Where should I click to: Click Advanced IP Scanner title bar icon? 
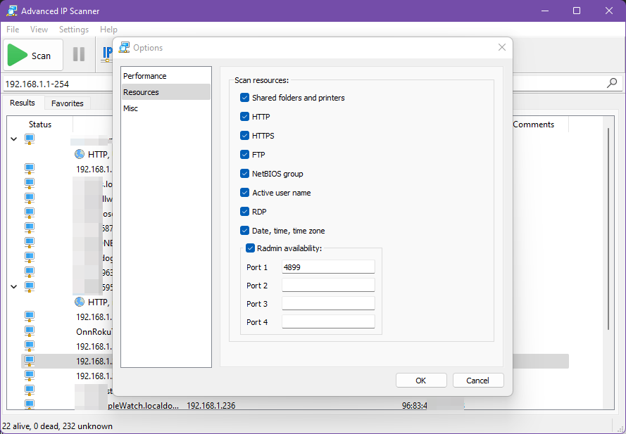point(11,11)
